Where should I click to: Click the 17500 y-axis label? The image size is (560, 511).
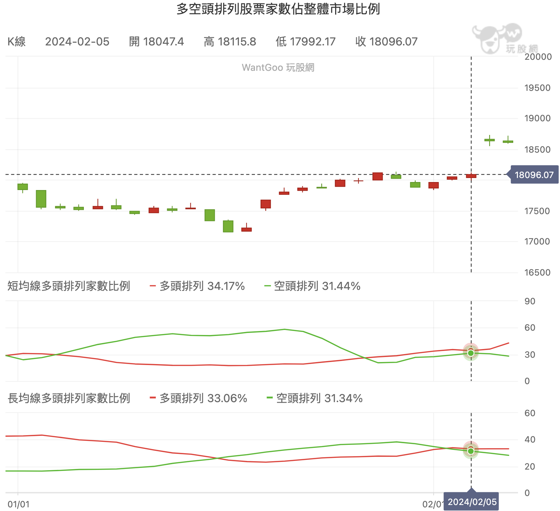[x=537, y=211]
